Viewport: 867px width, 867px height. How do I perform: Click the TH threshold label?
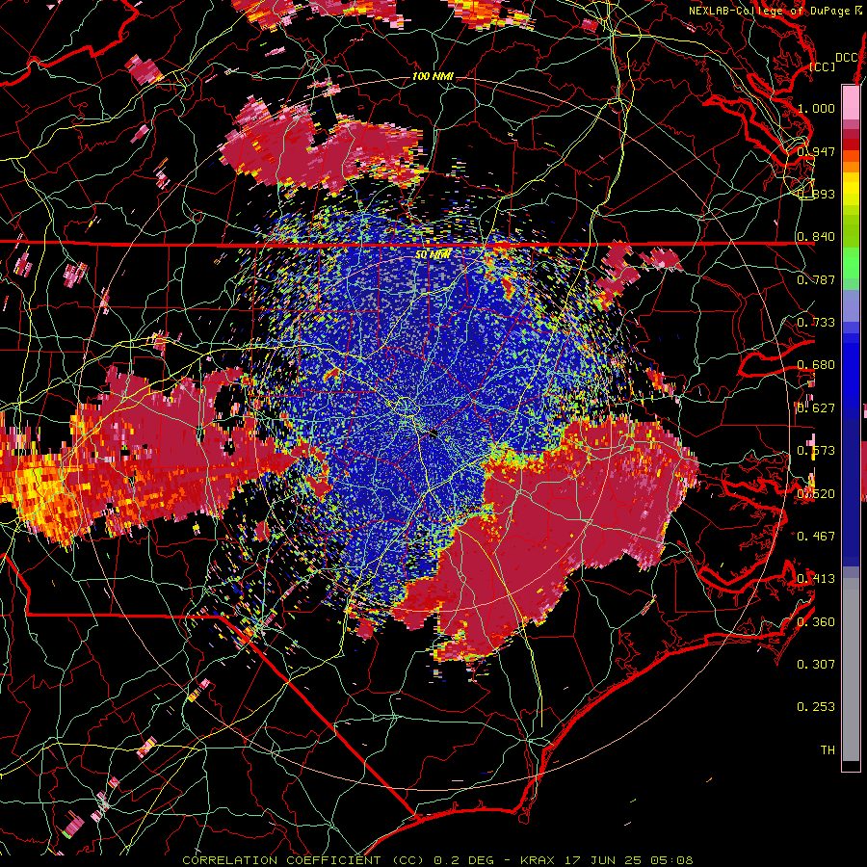pos(828,749)
